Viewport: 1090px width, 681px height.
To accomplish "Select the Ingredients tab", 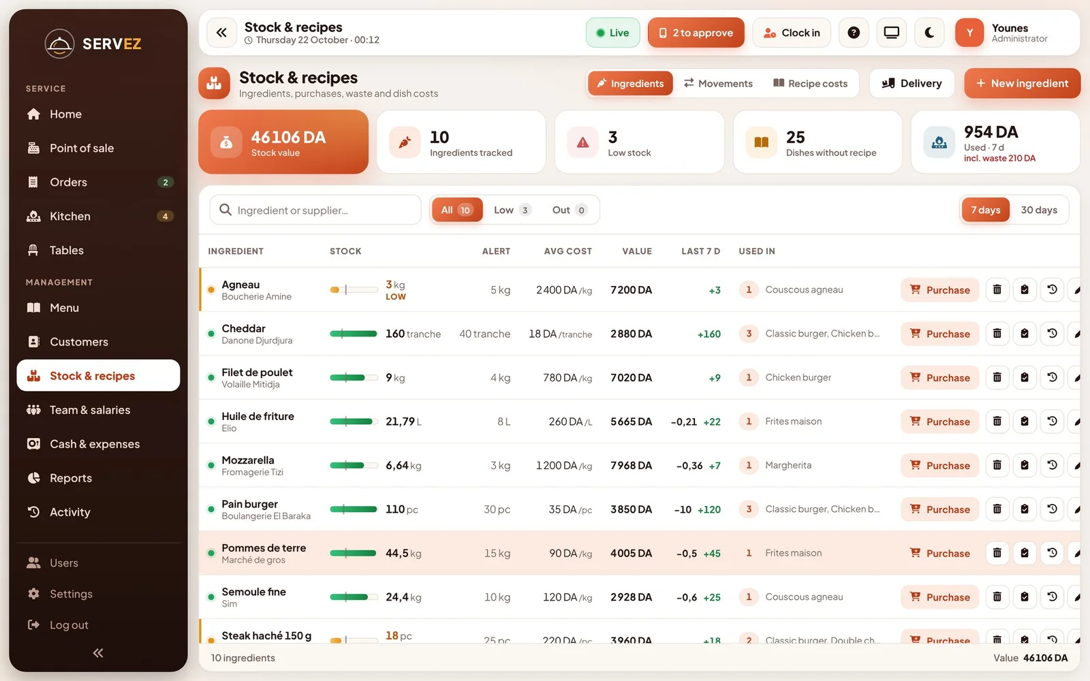I will tap(630, 83).
